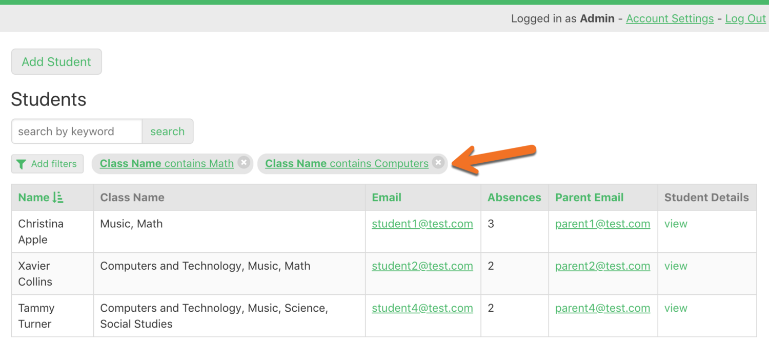Click the parent2@test.com email link

(x=602, y=266)
